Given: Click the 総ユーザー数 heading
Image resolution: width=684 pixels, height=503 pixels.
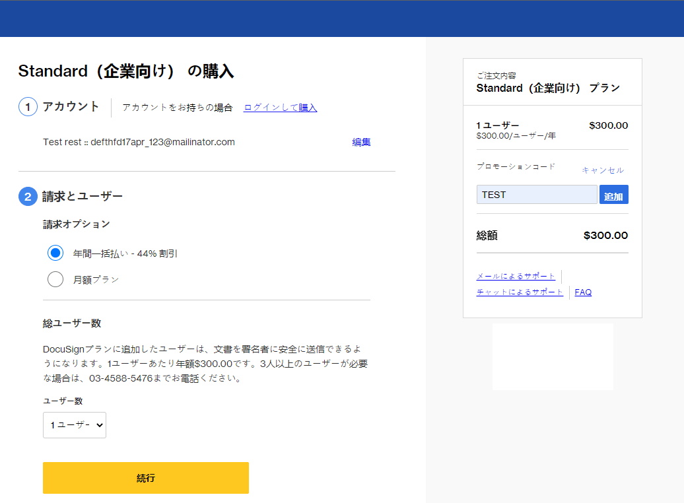Looking at the screenshot, I should tap(72, 323).
